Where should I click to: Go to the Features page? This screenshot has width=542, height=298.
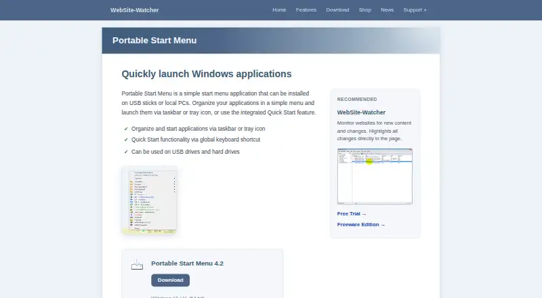click(306, 10)
